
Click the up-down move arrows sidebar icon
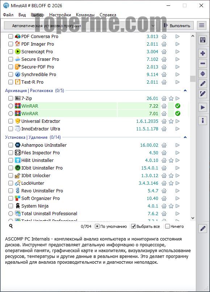point(202,74)
